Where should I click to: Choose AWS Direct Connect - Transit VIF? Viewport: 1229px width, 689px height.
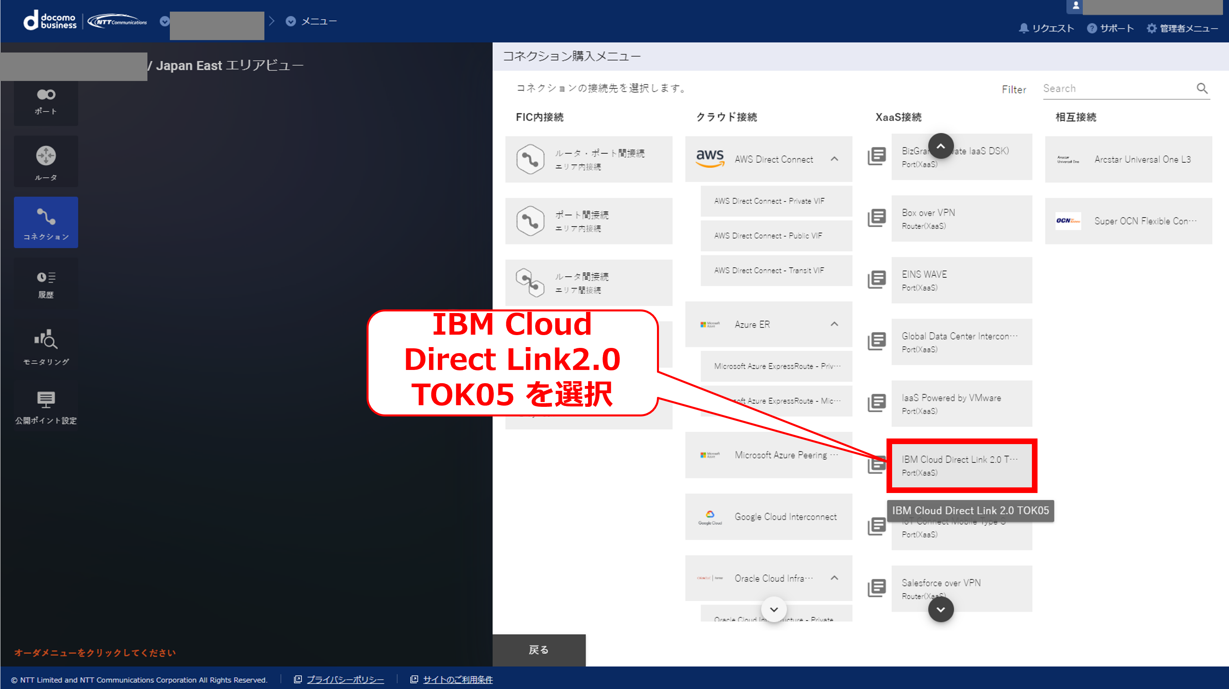(776, 270)
